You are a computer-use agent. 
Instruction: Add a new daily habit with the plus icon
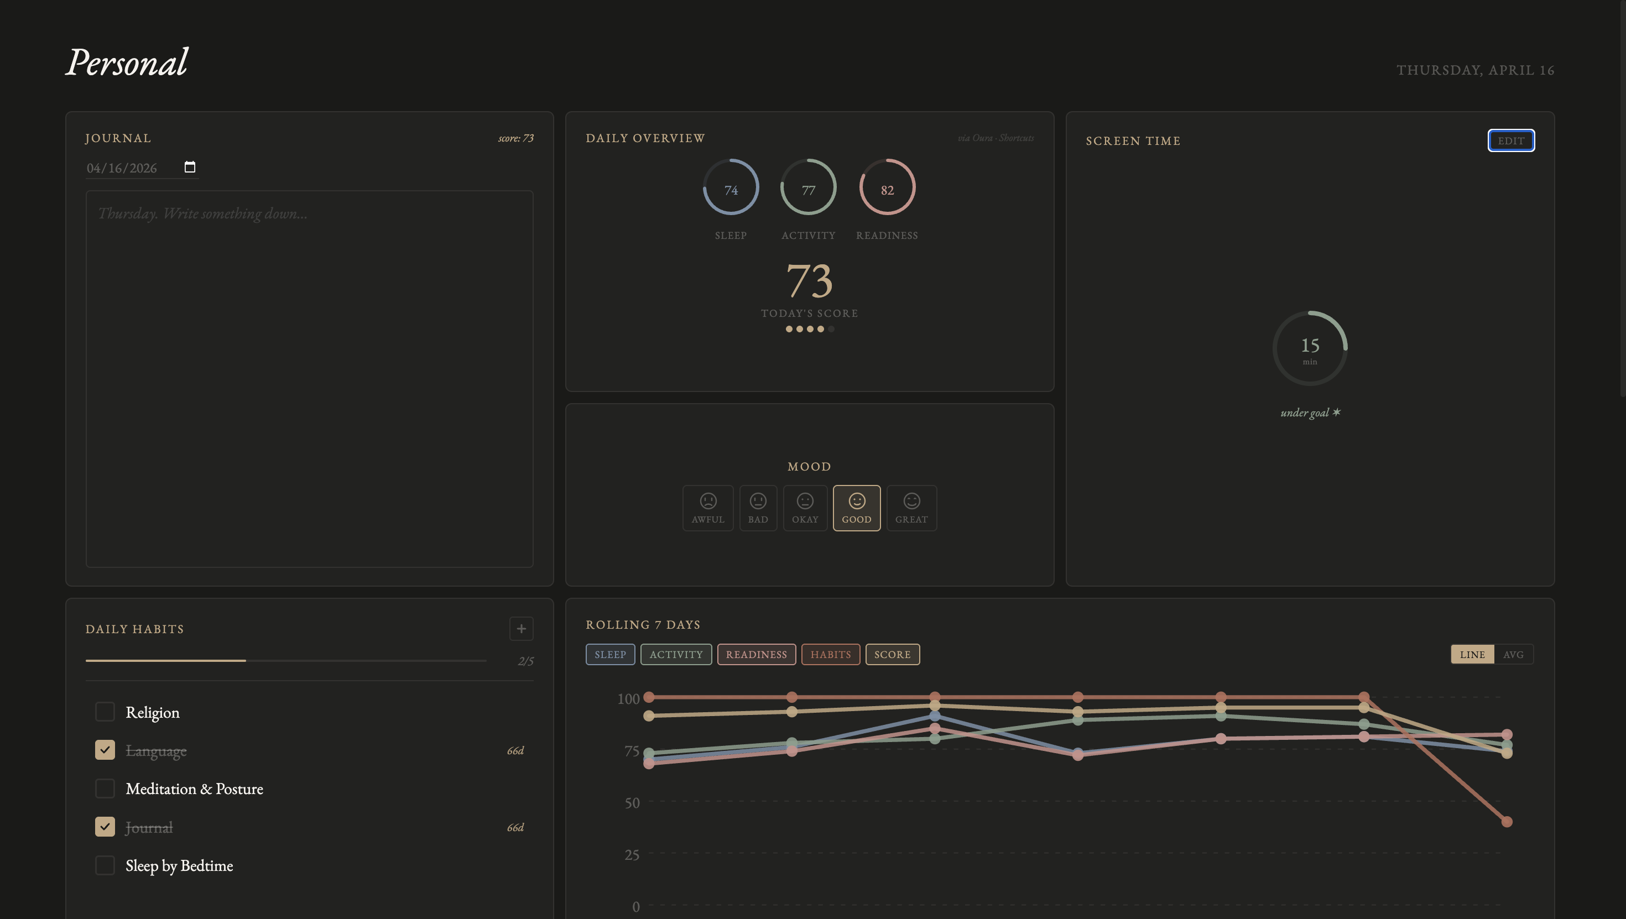pyautogui.click(x=522, y=629)
